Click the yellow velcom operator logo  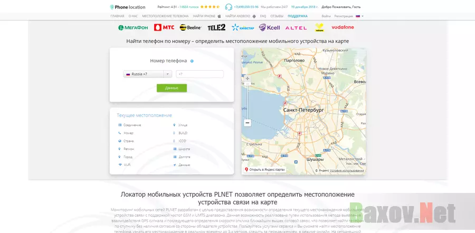(x=319, y=27)
